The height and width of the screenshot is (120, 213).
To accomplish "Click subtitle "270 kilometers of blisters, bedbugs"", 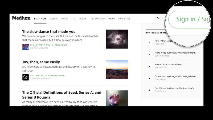I will pyautogui.click(x=59, y=69).
